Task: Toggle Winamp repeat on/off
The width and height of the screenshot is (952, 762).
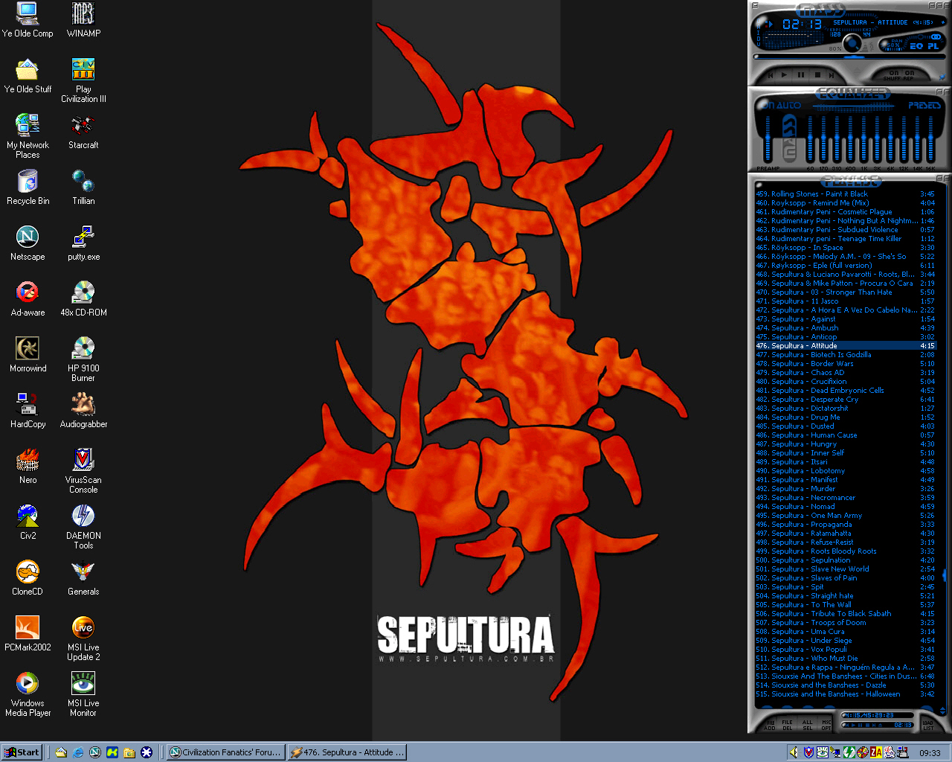Action: click(x=909, y=76)
